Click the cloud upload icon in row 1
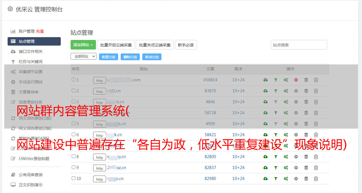The width and height of the screenshot is (362, 193). 266,80
